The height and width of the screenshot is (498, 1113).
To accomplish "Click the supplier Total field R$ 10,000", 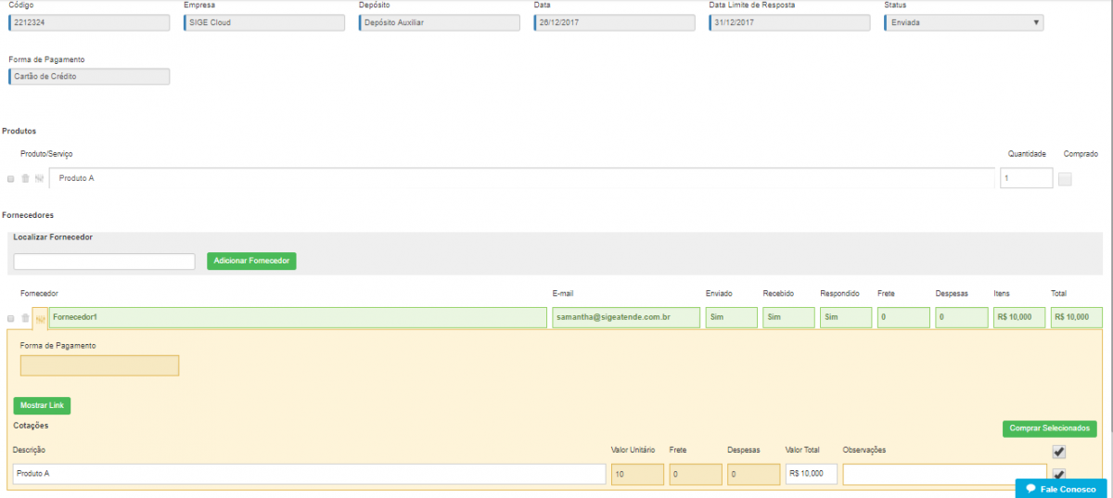I will point(1077,317).
